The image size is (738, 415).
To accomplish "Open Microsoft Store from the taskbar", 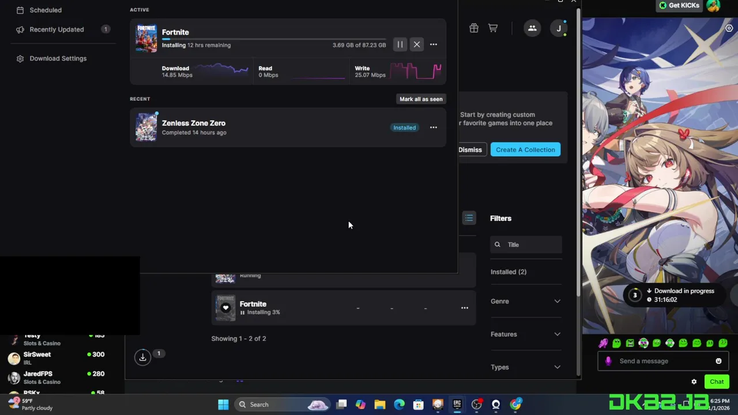I will 419,404.
